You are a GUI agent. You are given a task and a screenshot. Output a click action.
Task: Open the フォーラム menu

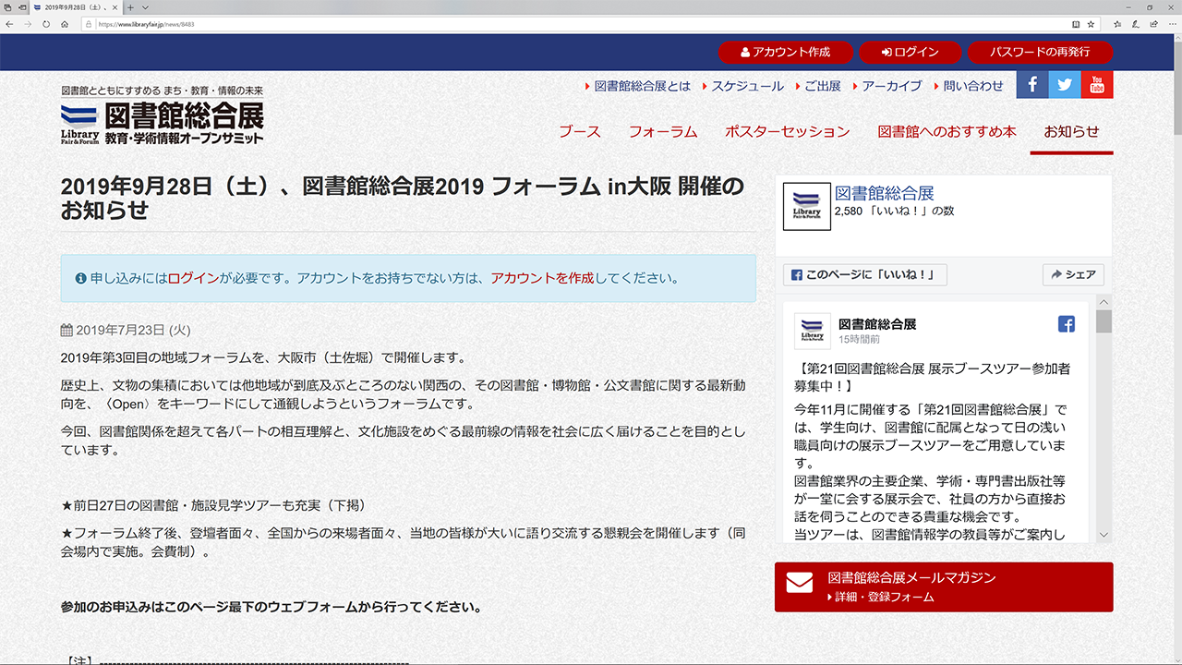[663, 132]
